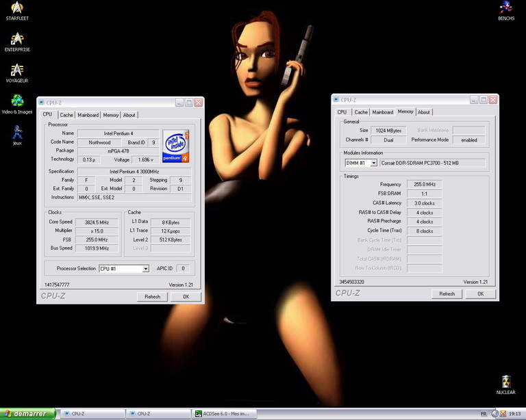Click the APIC ID 0 field
This screenshot has width=526, height=420.
(183, 268)
